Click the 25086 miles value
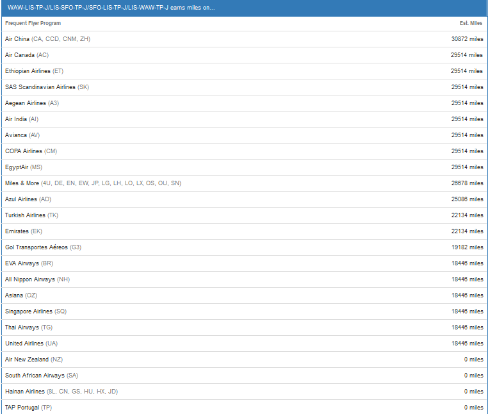Screen dimensions: 488x414 [467, 199]
